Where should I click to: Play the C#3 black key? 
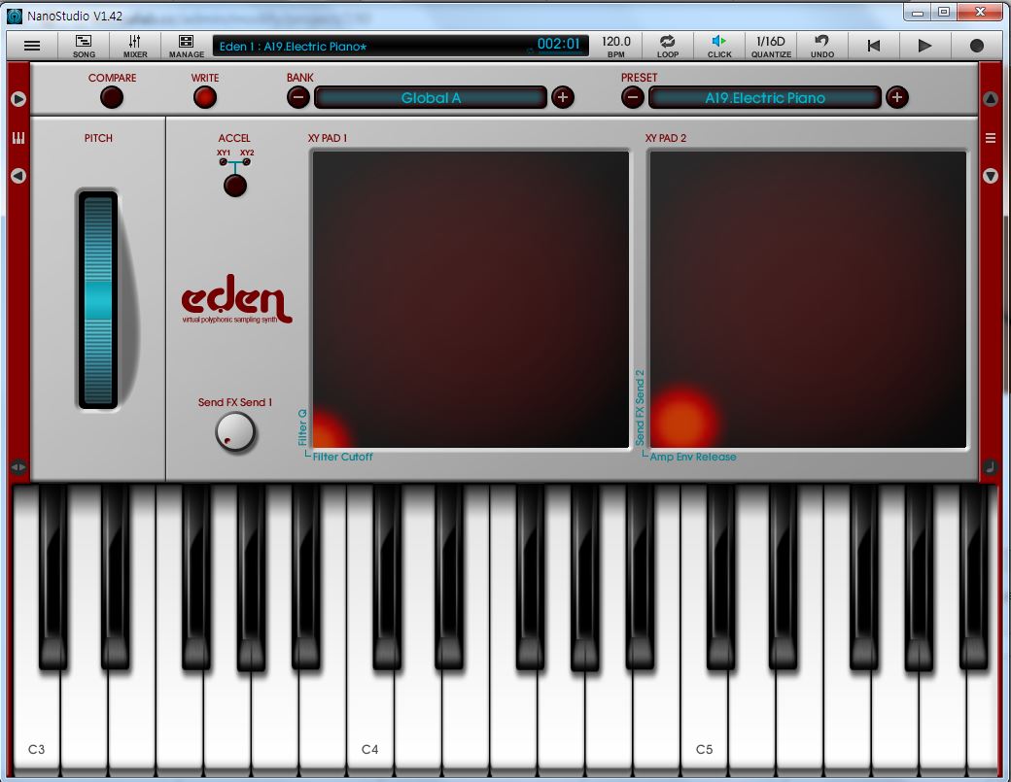click(52, 576)
